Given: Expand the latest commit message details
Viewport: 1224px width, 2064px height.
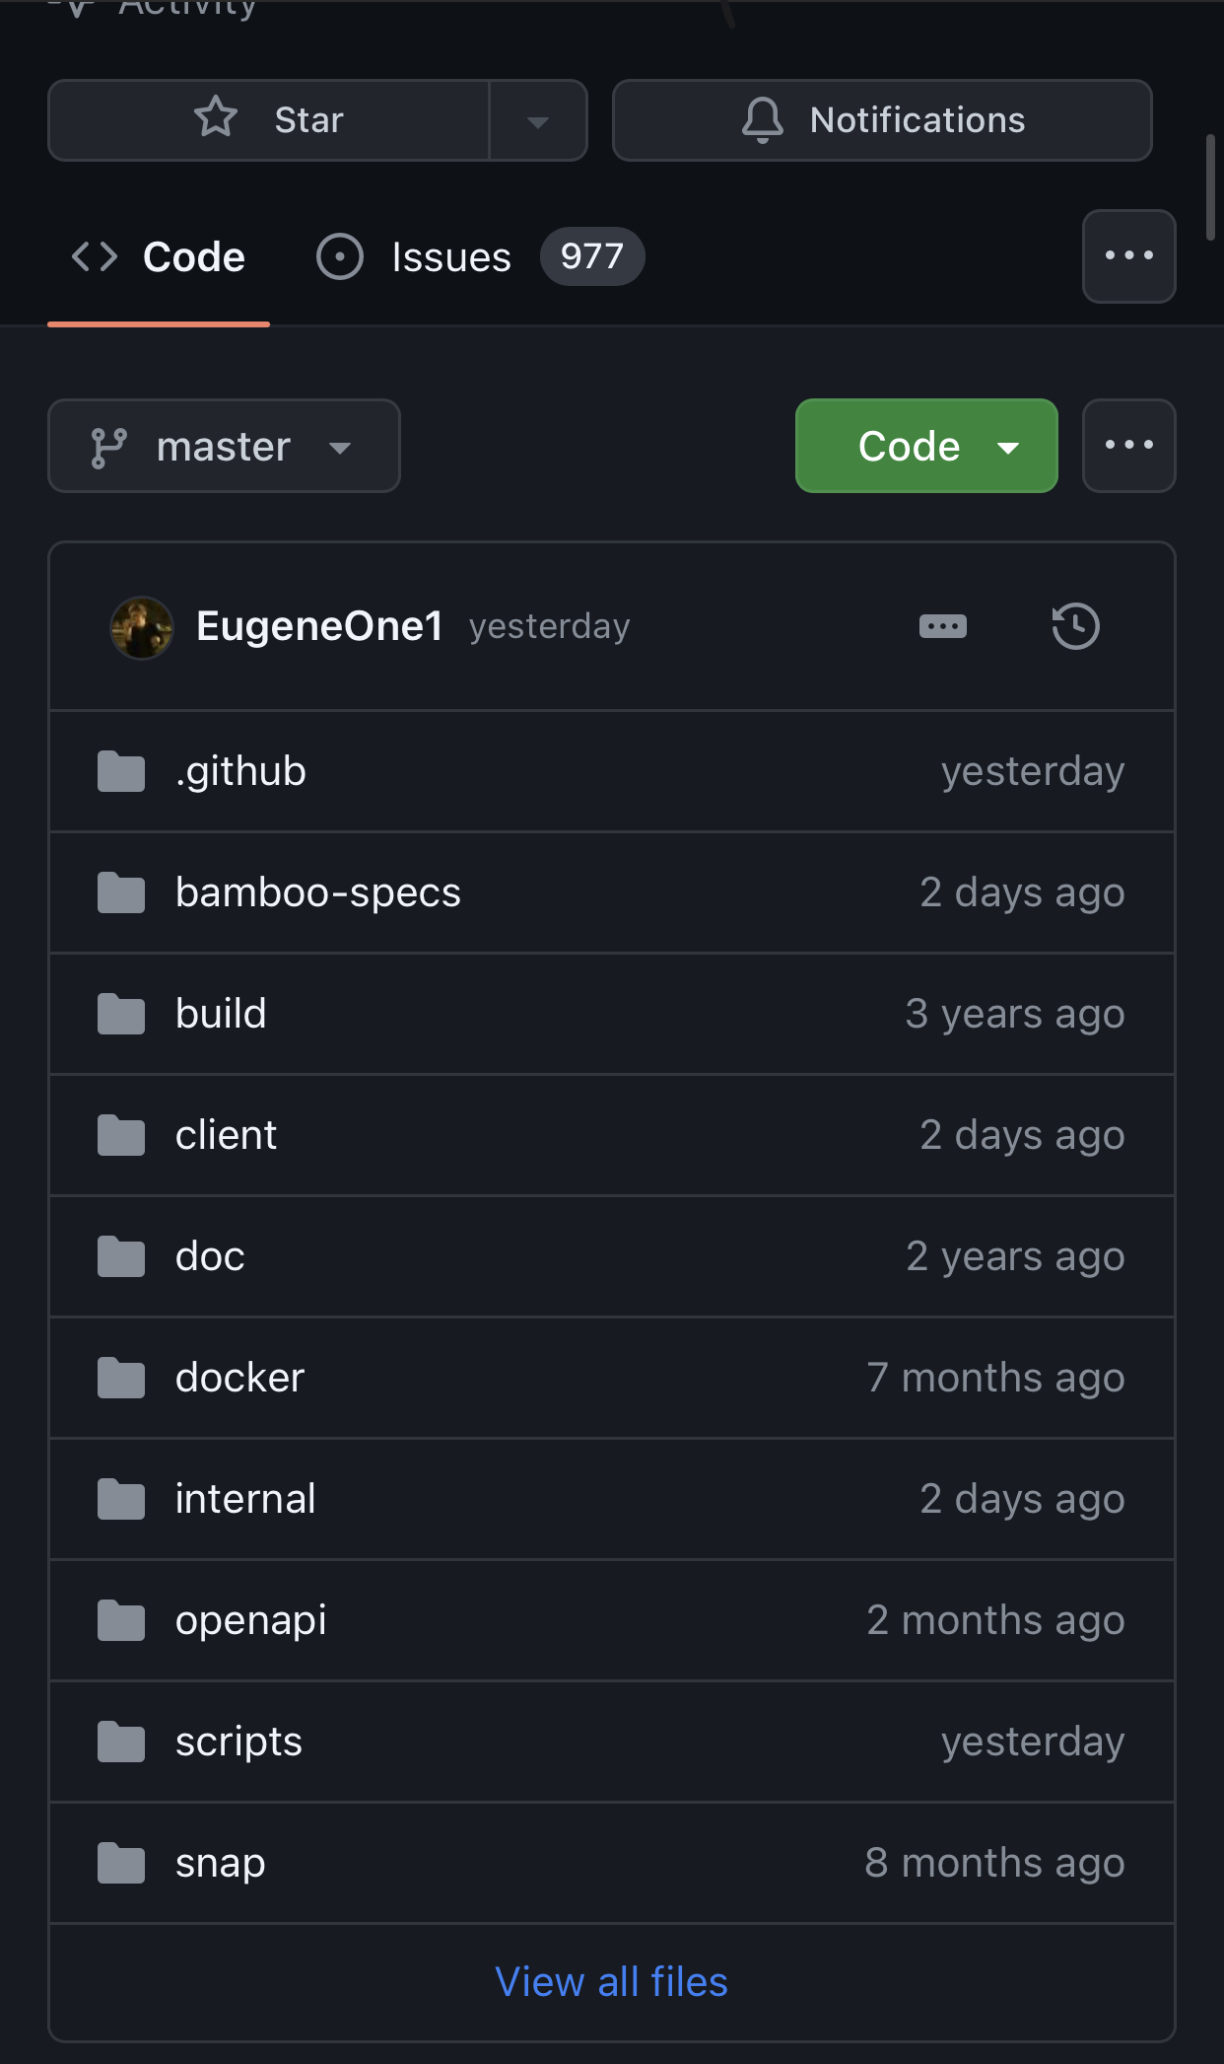Looking at the screenshot, I should click(942, 627).
